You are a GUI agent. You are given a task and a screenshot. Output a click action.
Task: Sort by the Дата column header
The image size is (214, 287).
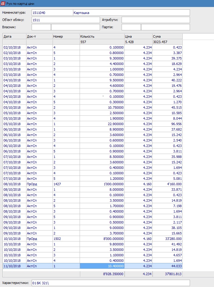click(14, 36)
